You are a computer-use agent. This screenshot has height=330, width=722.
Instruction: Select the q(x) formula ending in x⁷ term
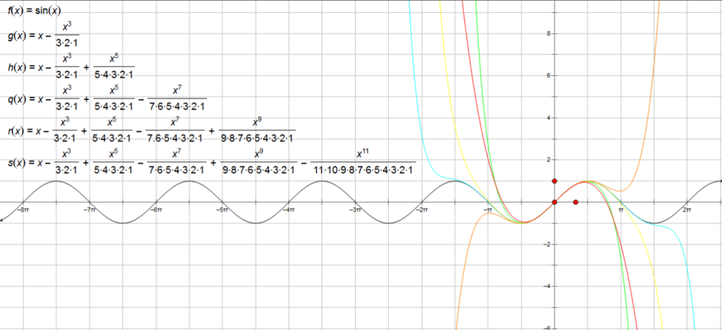[x=107, y=99]
